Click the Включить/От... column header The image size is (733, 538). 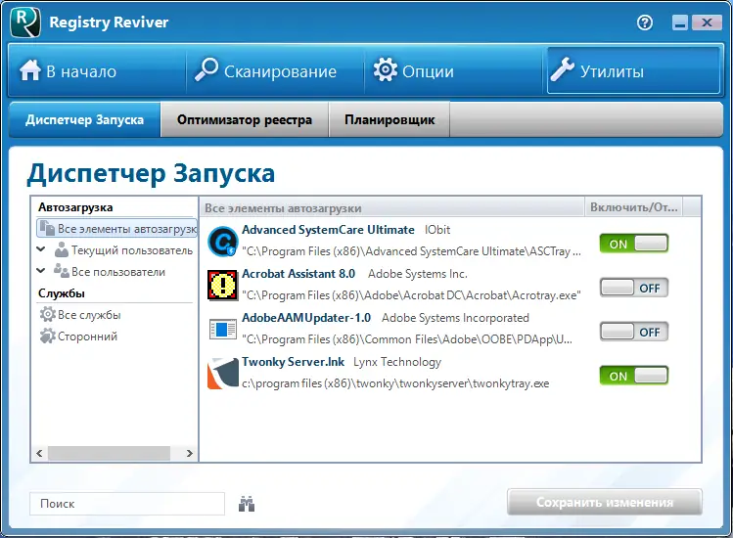point(634,207)
